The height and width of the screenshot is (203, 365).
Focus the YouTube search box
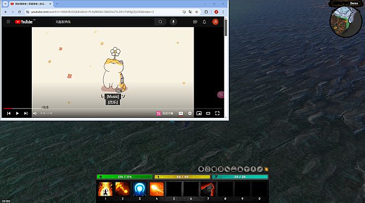coord(103,22)
